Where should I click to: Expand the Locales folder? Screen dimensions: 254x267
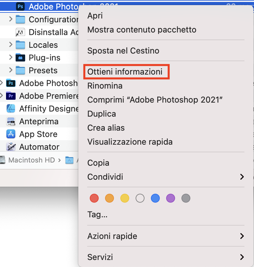point(11,45)
